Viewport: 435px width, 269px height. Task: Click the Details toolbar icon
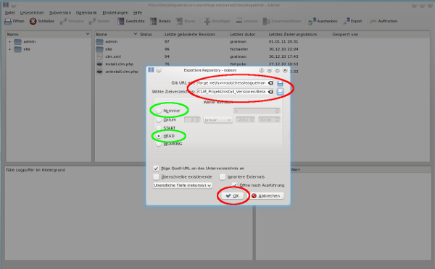154,21
